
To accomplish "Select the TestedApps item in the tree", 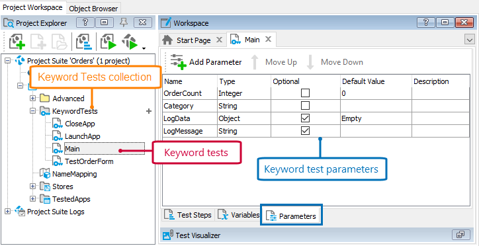I will tap(71, 199).
